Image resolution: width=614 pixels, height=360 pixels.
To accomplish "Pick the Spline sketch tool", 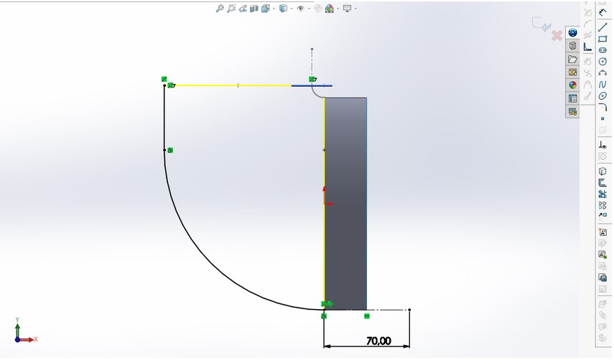I will pos(603,85).
